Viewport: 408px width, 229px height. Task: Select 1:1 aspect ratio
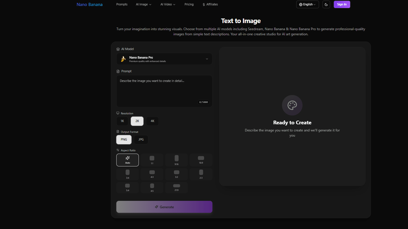click(152, 160)
